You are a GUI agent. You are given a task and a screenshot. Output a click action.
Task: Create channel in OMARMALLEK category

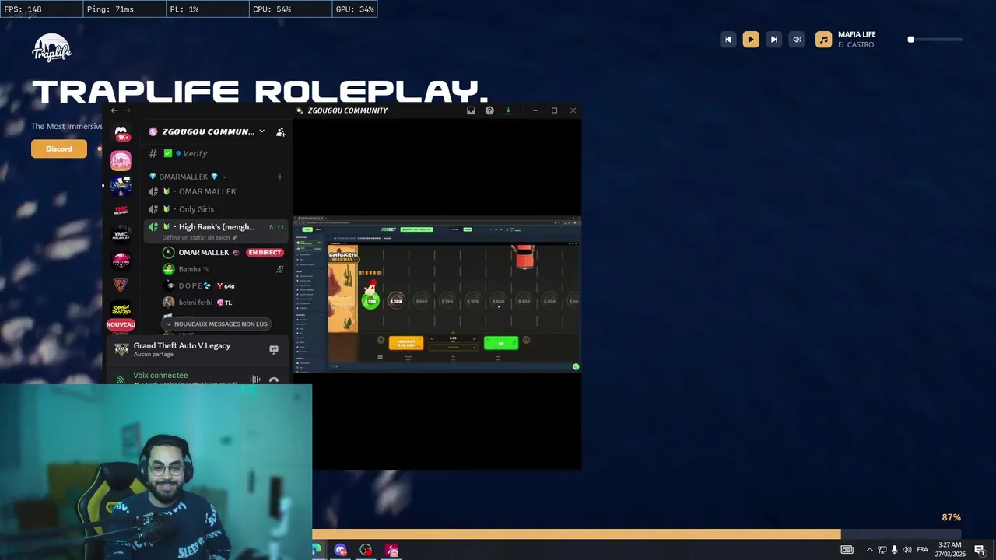pos(280,177)
